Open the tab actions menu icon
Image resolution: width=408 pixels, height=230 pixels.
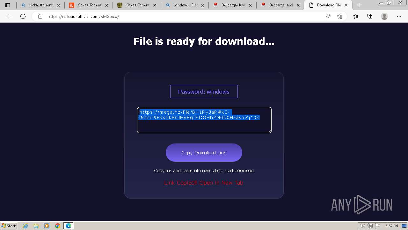click(8, 5)
